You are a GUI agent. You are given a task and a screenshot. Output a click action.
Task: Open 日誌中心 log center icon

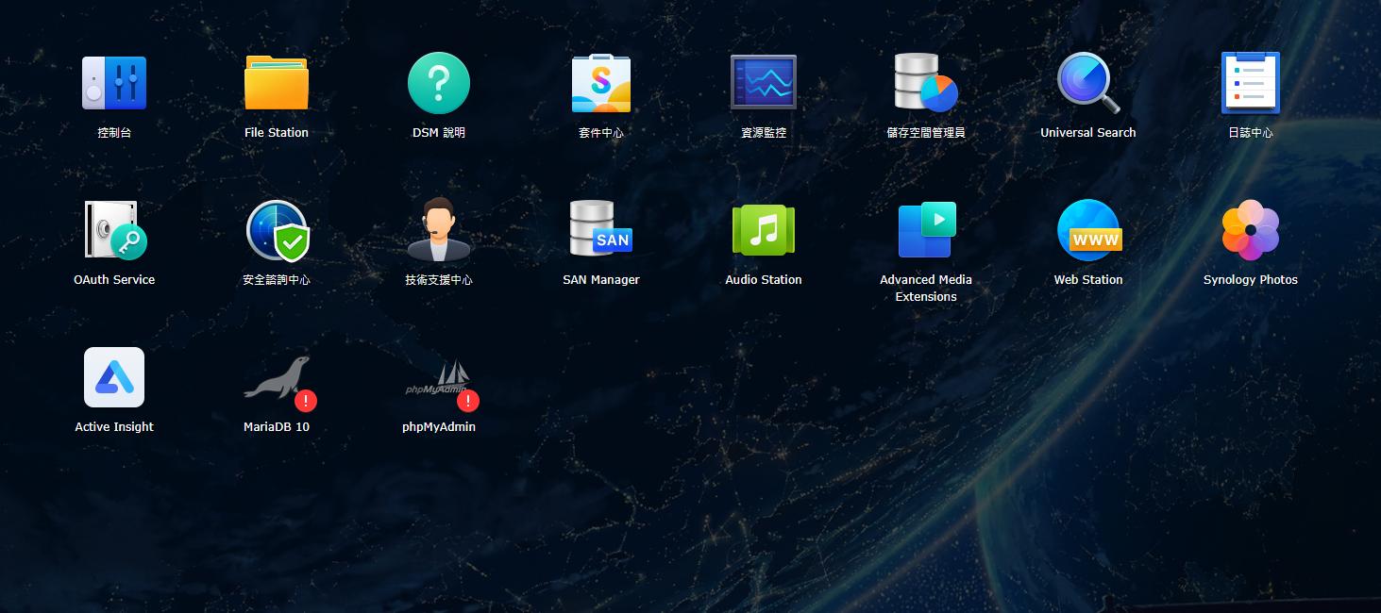coord(1251,83)
